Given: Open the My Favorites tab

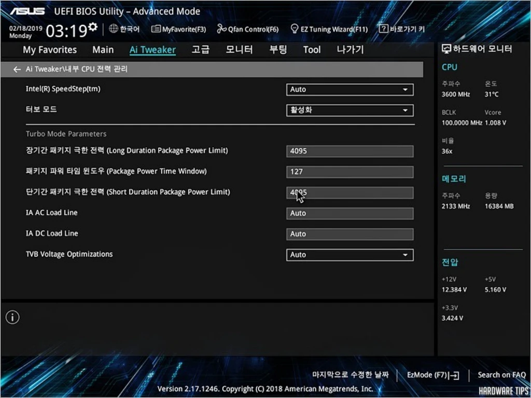Looking at the screenshot, I should 50,50.
